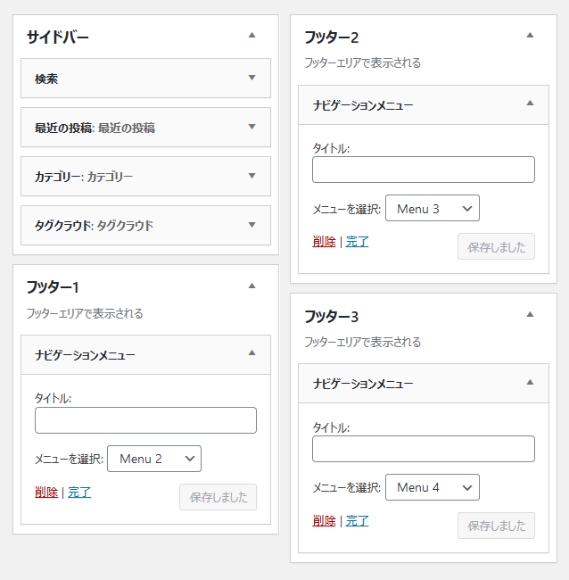Collapse the フッター1 widget area

pyautogui.click(x=252, y=286)
